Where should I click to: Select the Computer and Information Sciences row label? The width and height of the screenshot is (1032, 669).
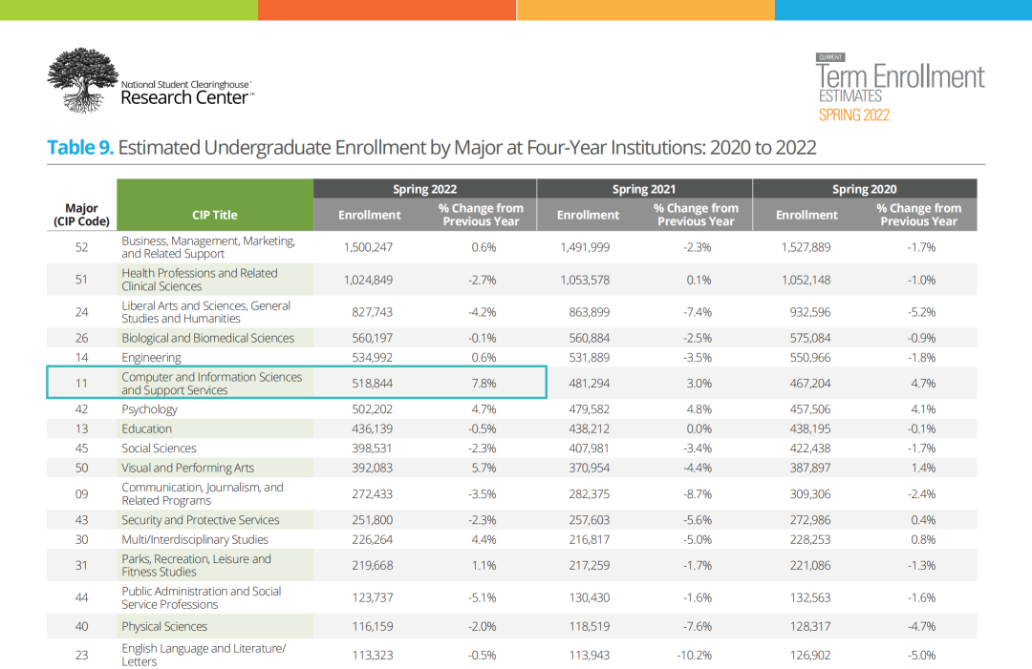point(211,384)
